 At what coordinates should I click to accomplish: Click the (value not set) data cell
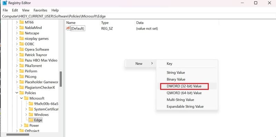point(147,28)
